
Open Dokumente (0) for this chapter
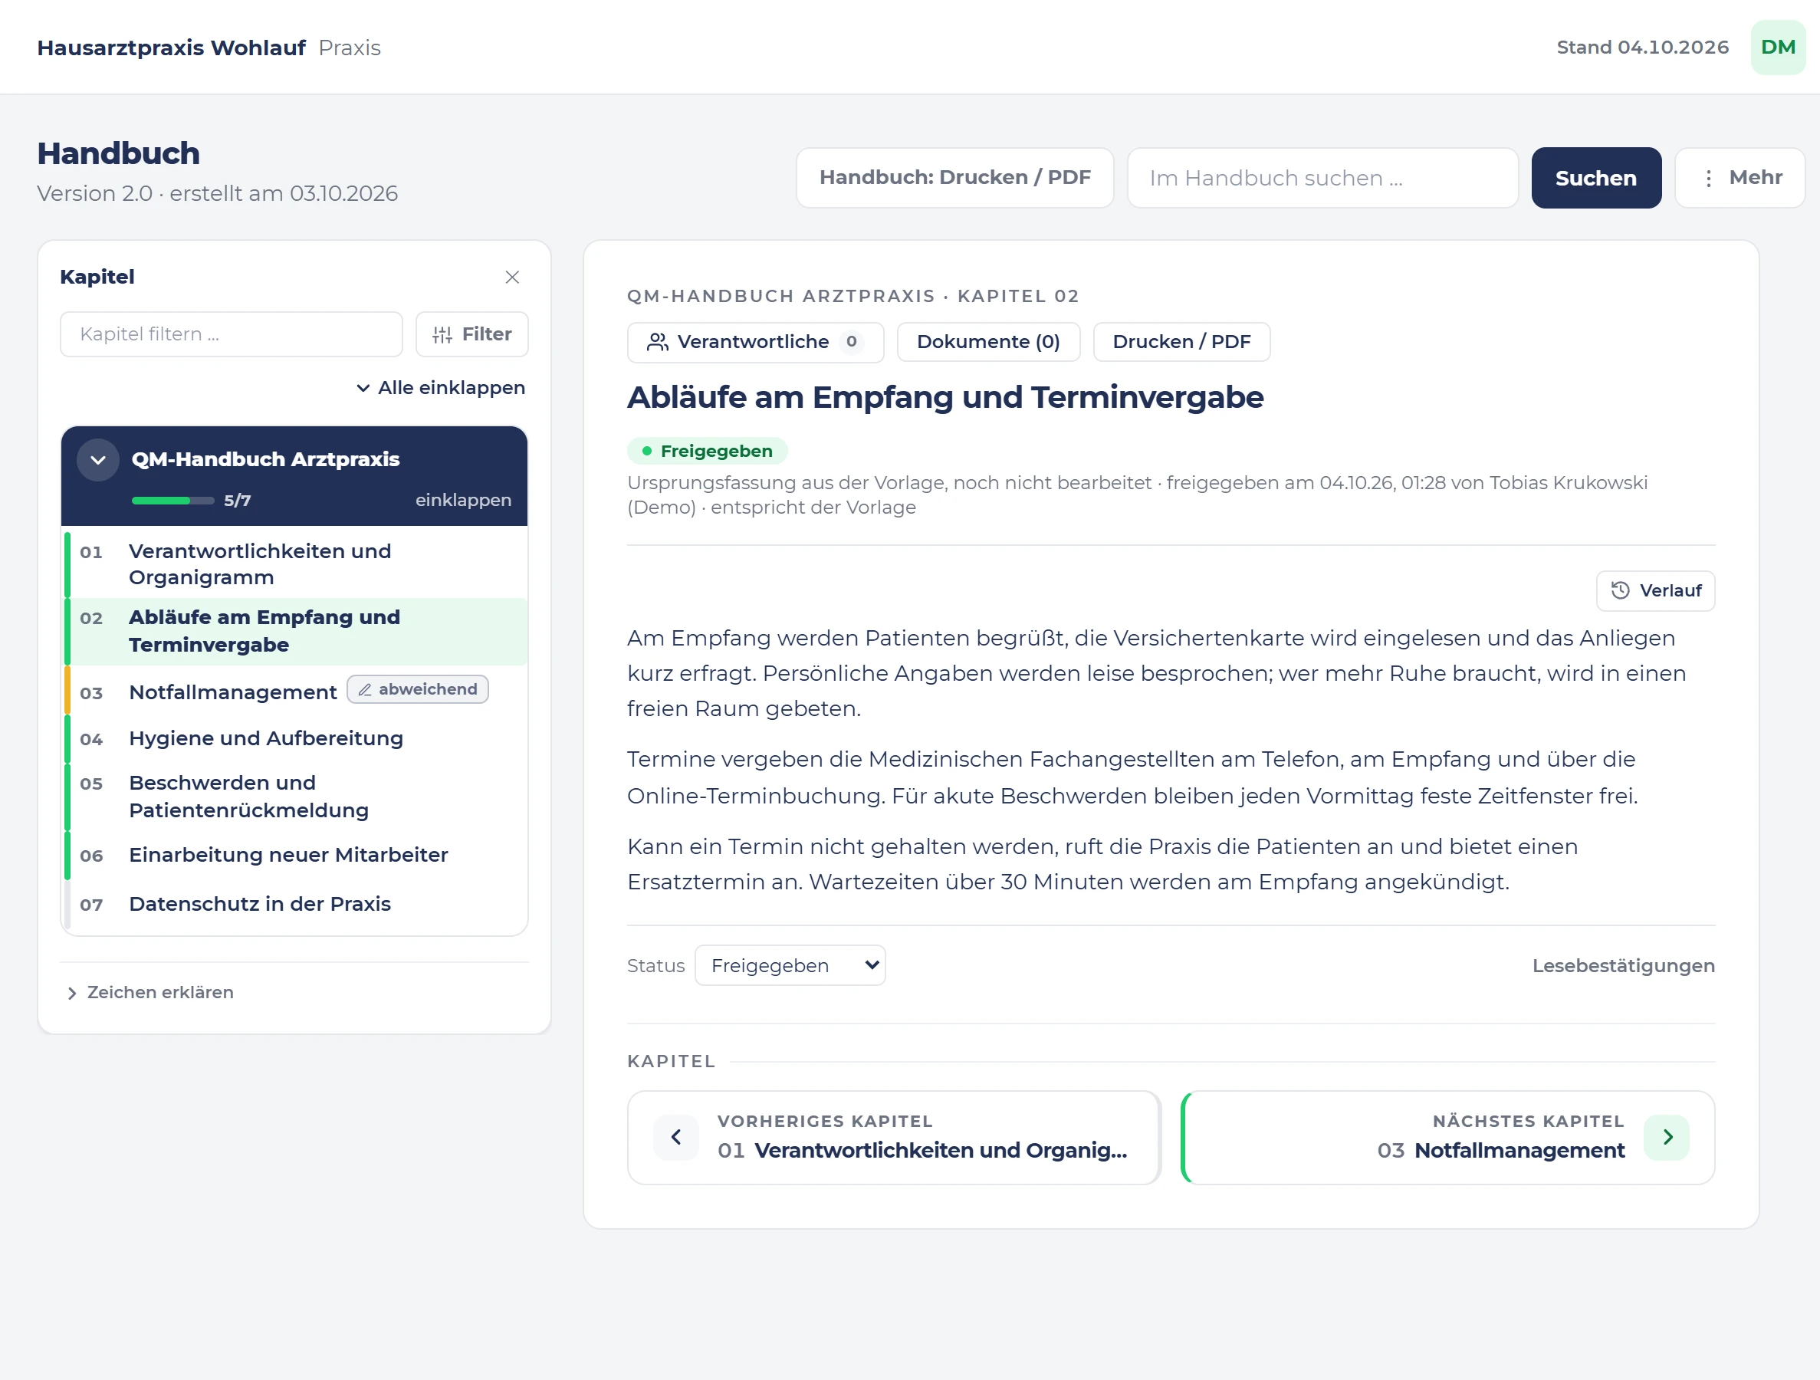click(x=988, y=341)
